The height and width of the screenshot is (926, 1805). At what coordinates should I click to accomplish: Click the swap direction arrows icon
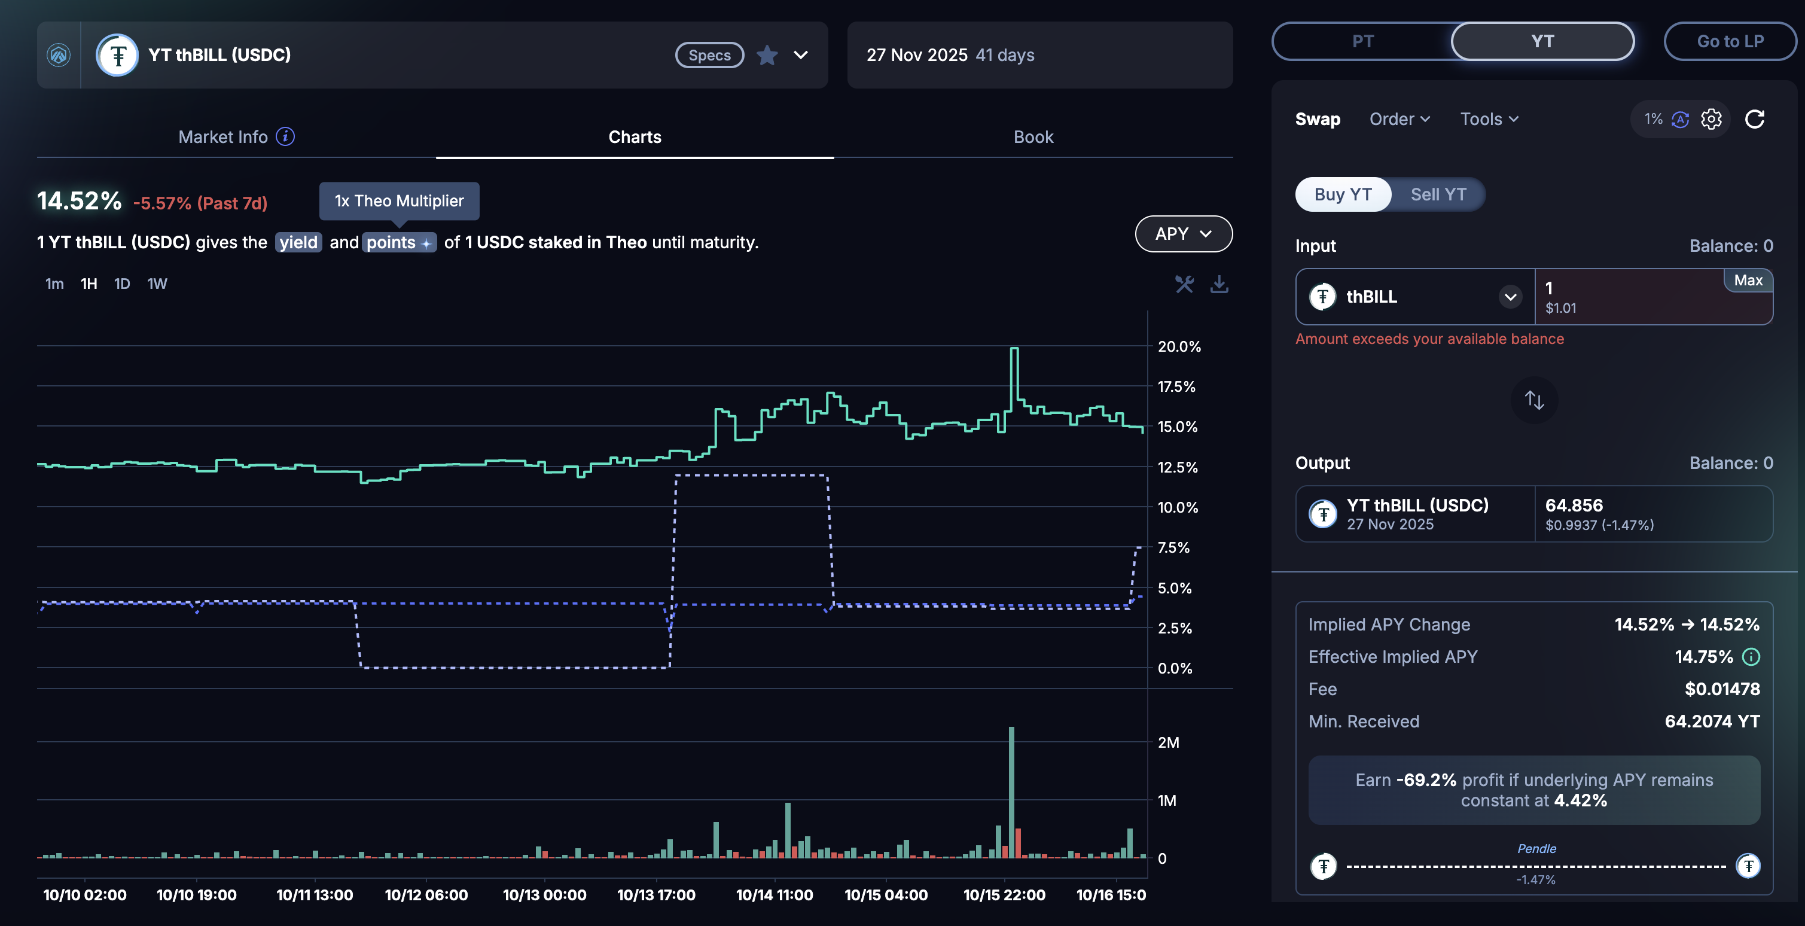tap(1534, 400)
